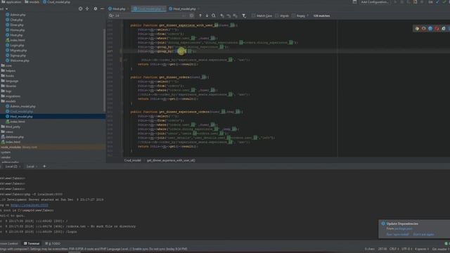Click the blue update project arrow icon

click(x=437, y=2)
